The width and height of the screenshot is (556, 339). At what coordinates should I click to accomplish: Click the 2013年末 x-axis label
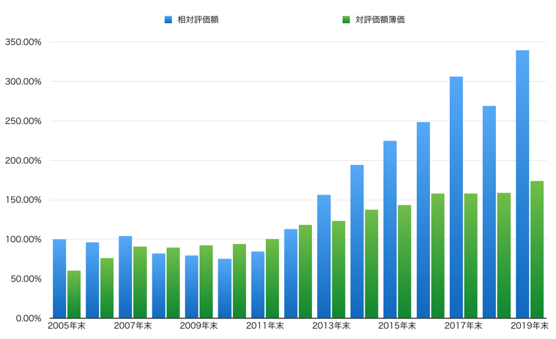point(331,326)
